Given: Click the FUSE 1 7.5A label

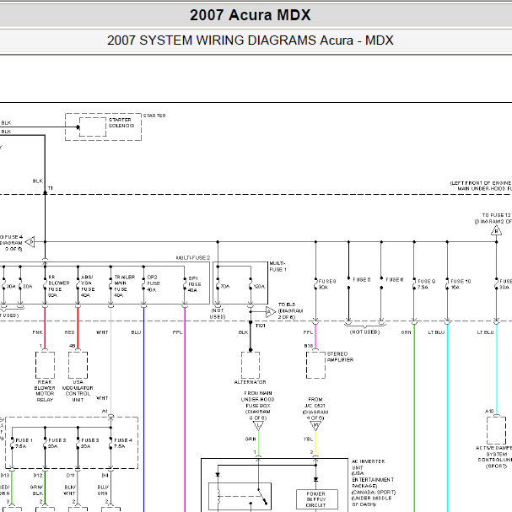Looking at the screenshot, I should coord(24,443).
